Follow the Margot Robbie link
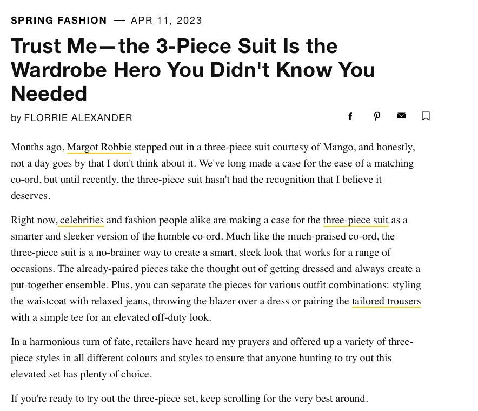The height and width of the screenshot is (411, 478). (99, 147)
